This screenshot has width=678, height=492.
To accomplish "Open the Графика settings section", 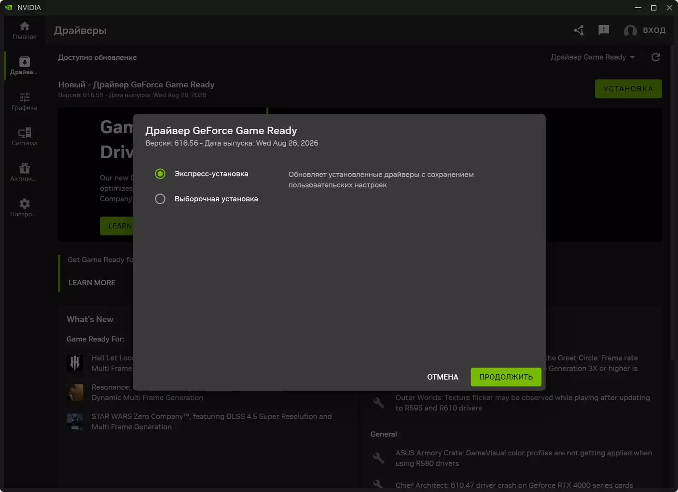I will pyautogui.click(x=24, y=101).
